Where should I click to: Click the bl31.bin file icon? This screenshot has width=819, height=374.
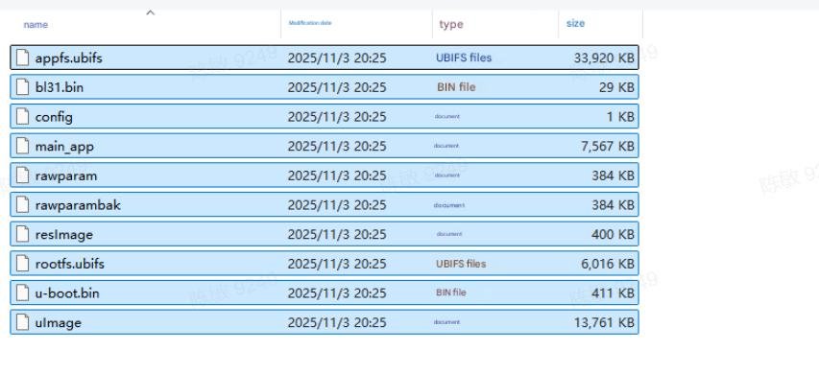tap(22, 87)
